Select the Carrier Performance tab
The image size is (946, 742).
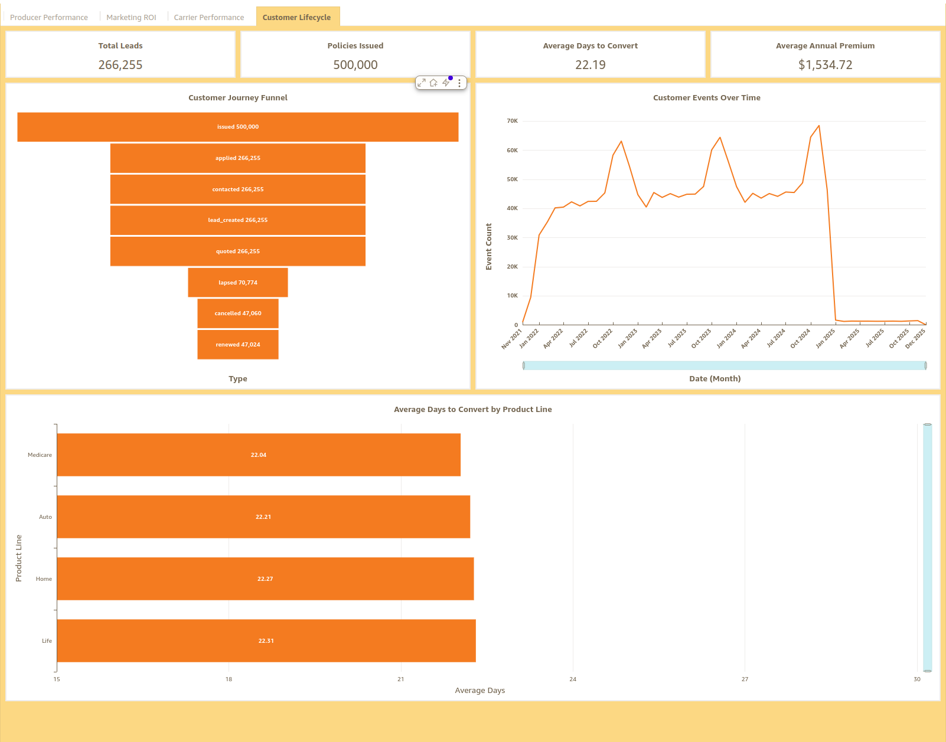point(208,17)
